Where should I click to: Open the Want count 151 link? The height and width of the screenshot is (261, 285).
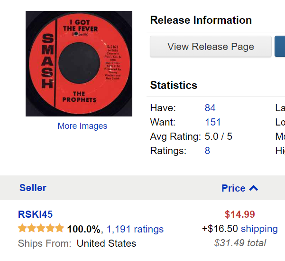click(212, 122)
